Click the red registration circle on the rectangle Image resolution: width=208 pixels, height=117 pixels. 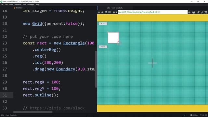tap(119, 43)
